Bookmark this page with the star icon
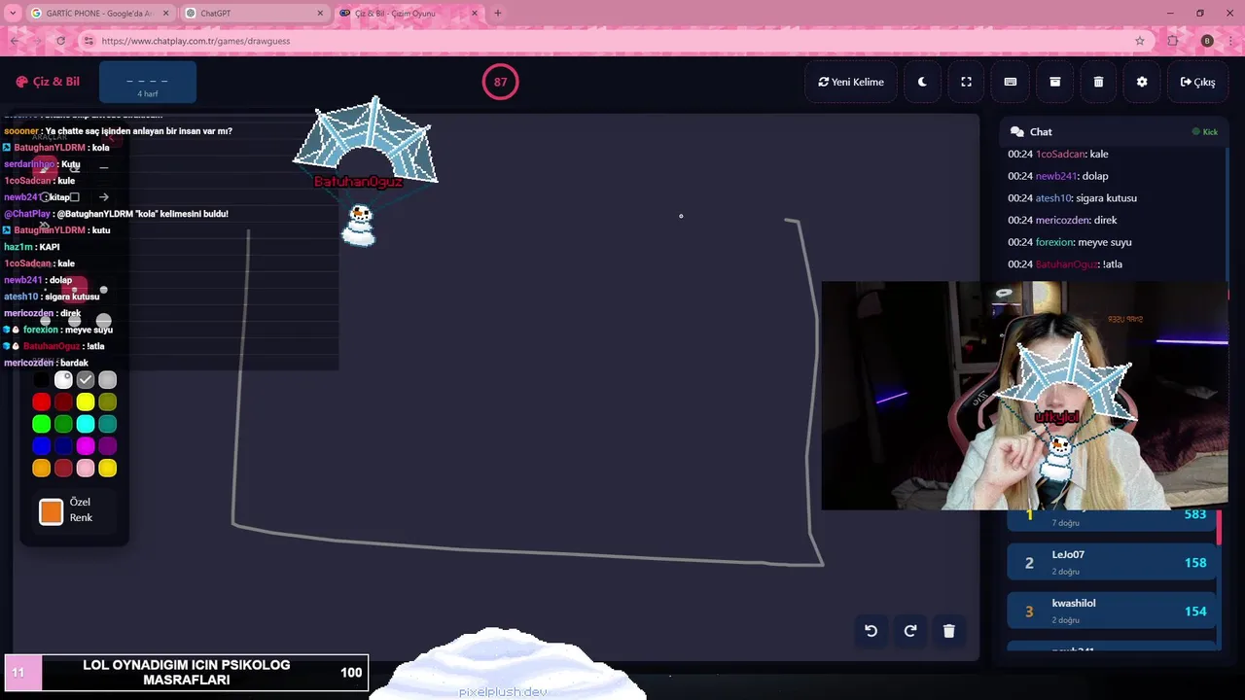1245x700 pixels. (x=1140, y=41)
